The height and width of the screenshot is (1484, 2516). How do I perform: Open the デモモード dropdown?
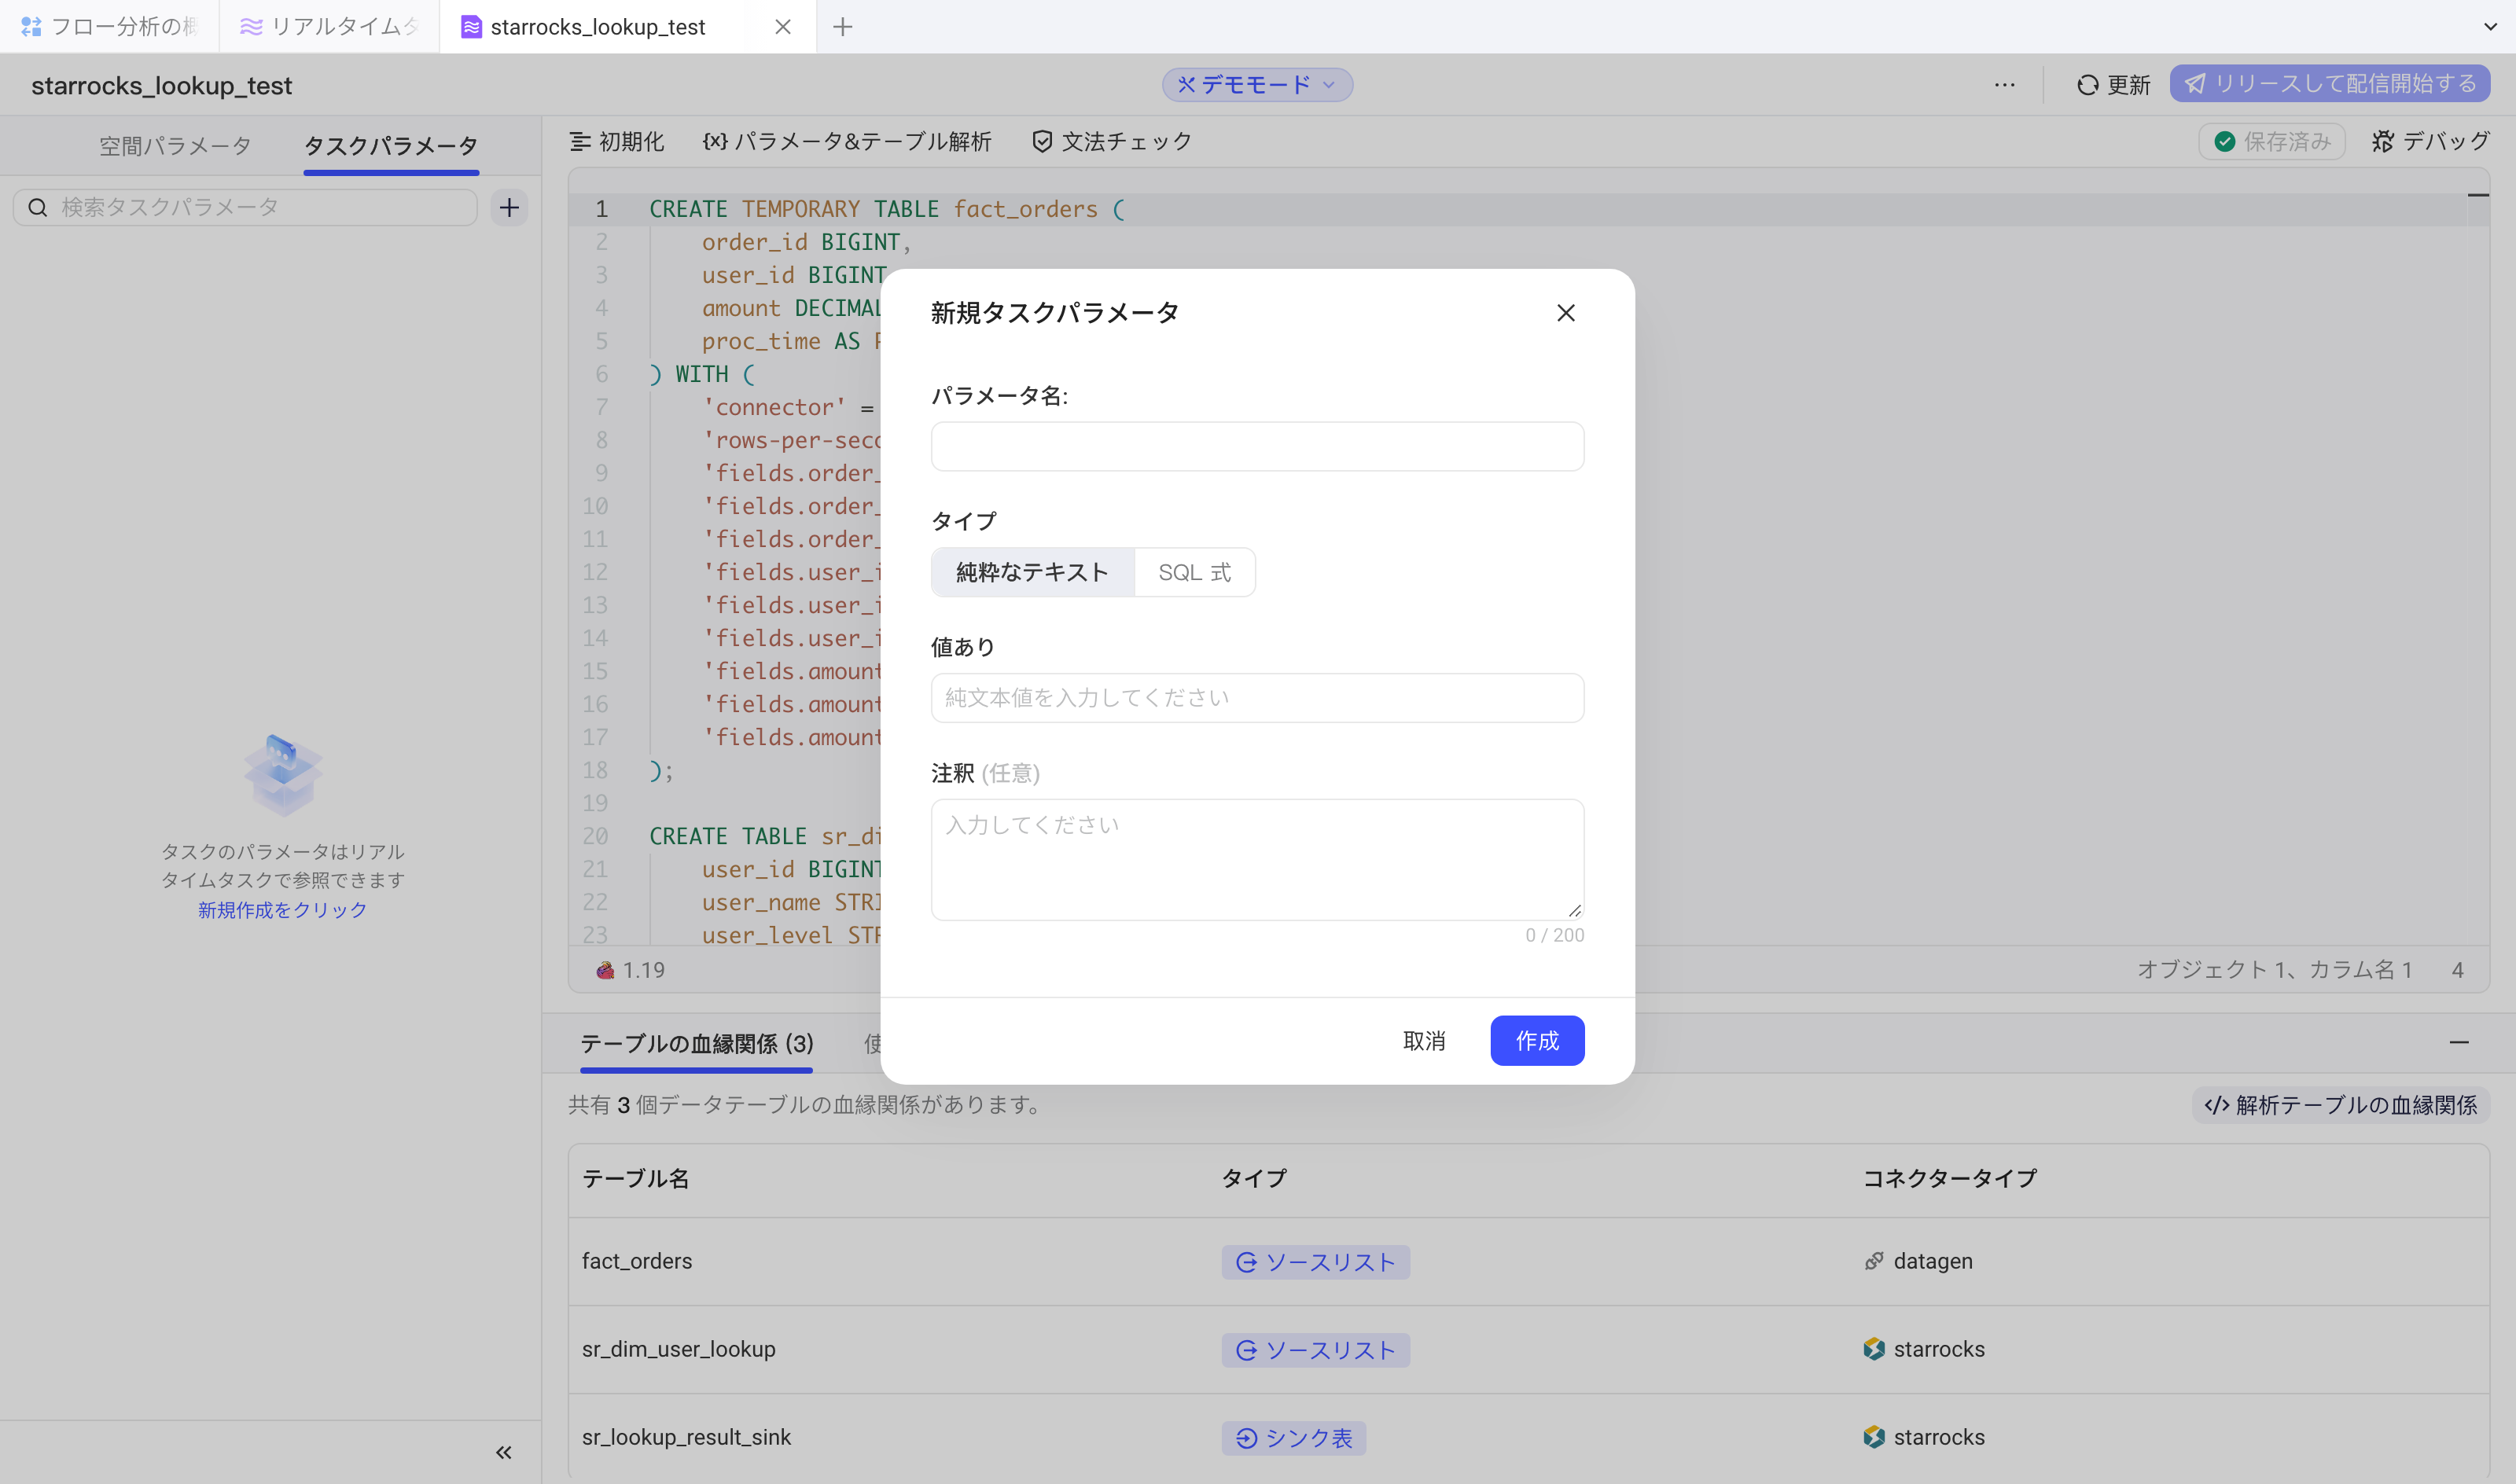click(x=1257, y=85)
